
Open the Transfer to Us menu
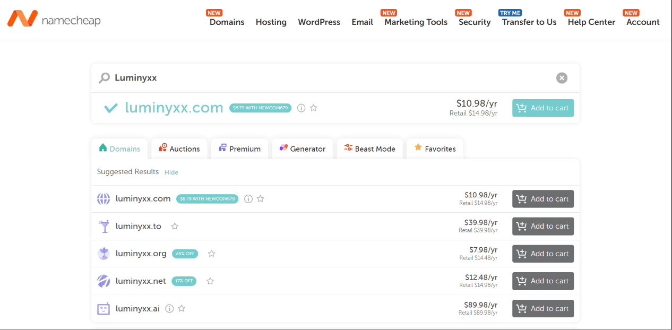[x=529, y=22]
